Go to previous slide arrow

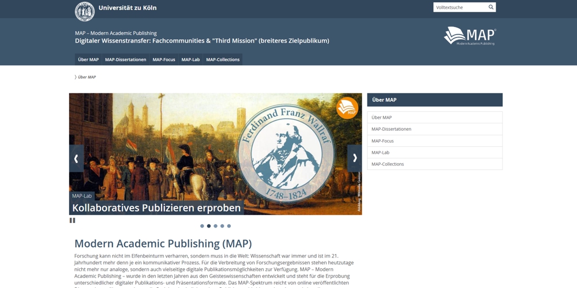tap(76, 158)
